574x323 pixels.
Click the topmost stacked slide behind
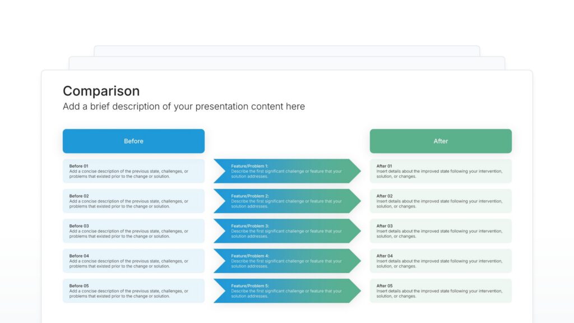point(286,50)
